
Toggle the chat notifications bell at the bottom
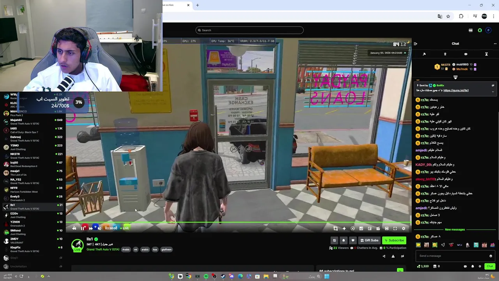coord(472,266)
